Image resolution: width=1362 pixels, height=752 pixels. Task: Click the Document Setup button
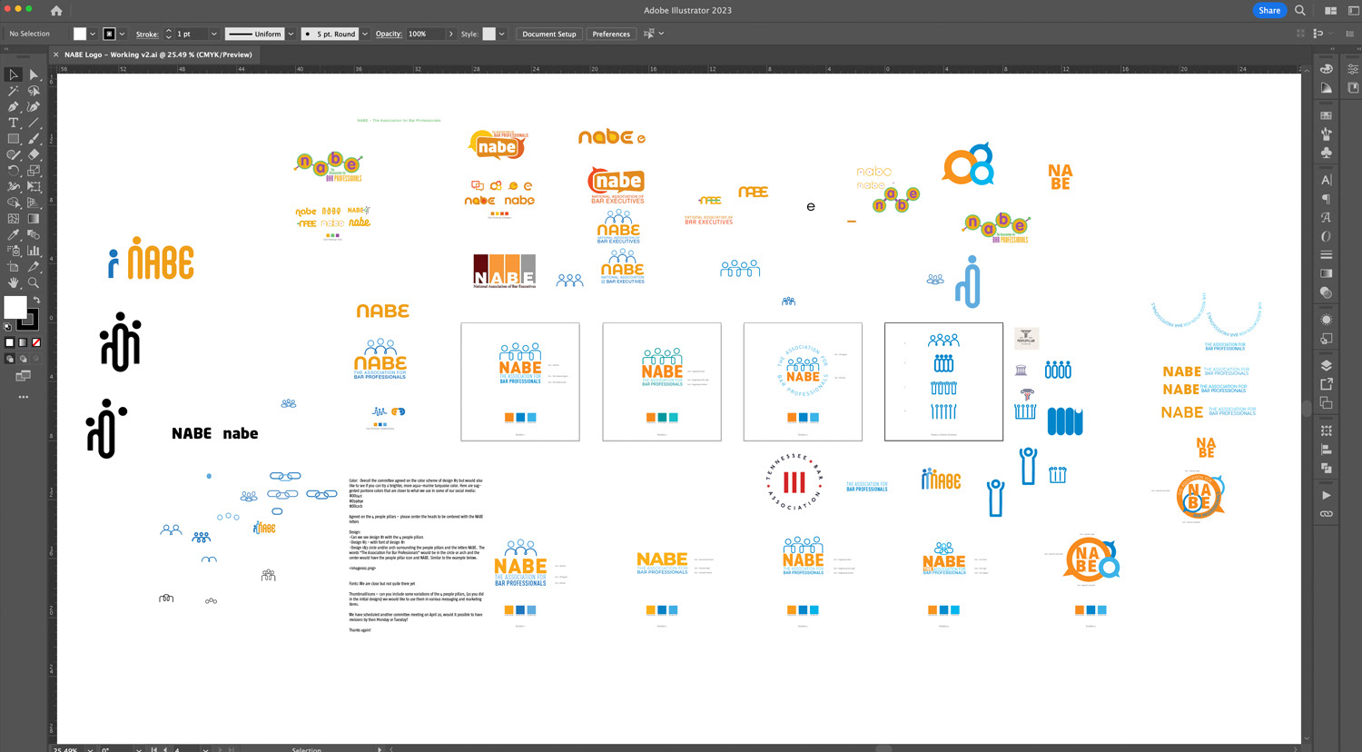549,34
